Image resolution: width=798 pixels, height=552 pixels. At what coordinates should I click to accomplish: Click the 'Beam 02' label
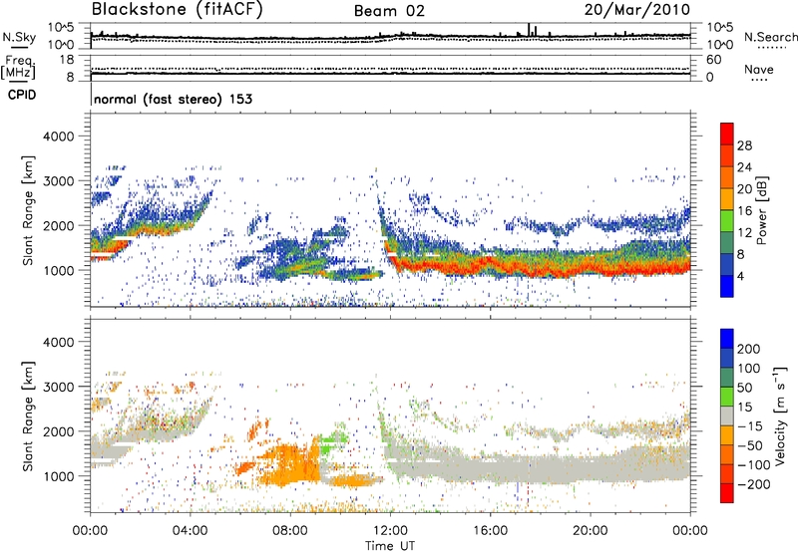click(389, 11)
